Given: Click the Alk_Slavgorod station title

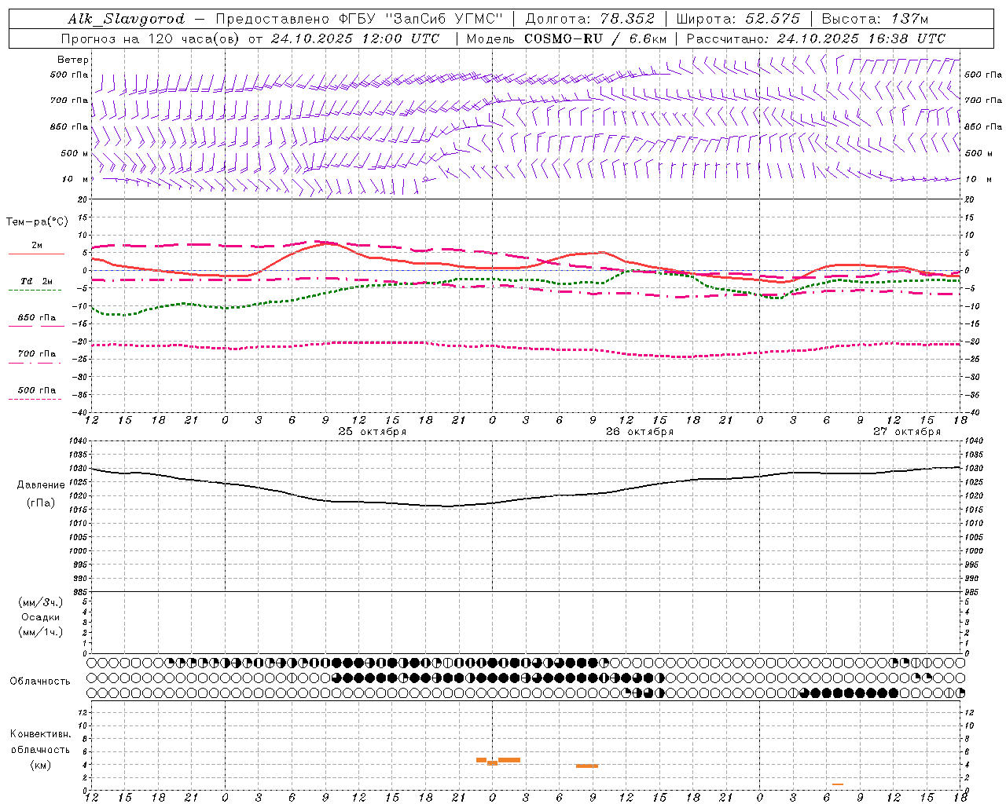Looking at the screenshot, I should tap(127, 19).
